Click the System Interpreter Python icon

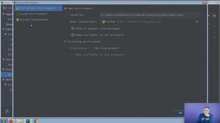[18, 20]
